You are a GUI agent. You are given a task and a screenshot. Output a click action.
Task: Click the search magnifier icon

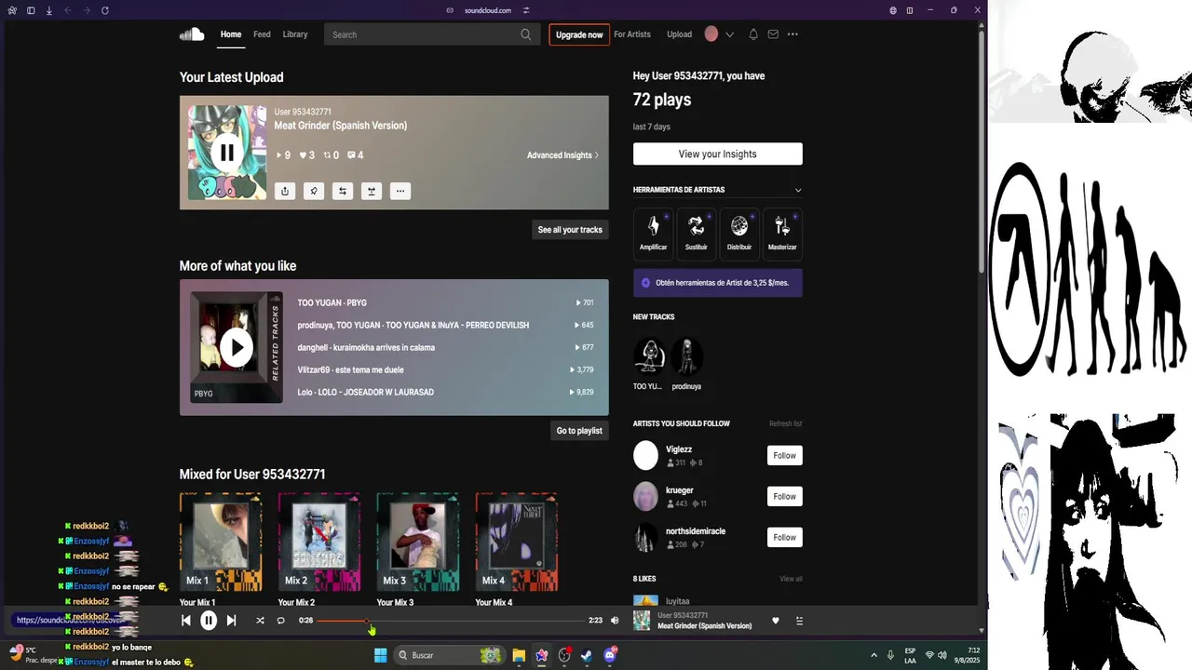click(526, 34)
